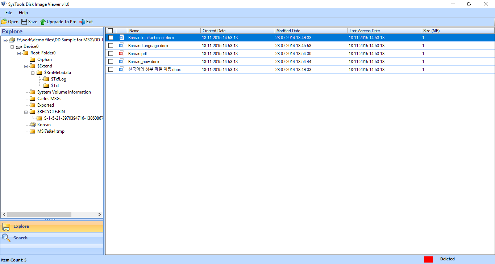Click the Word icon for Korean in attachment.docx
This screenshot has height=264, width=495.
pos(121,37)
